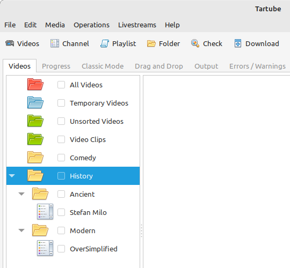This screenshot has width=290, height=268.
Task: Show the Output tab
Action: 206,66
